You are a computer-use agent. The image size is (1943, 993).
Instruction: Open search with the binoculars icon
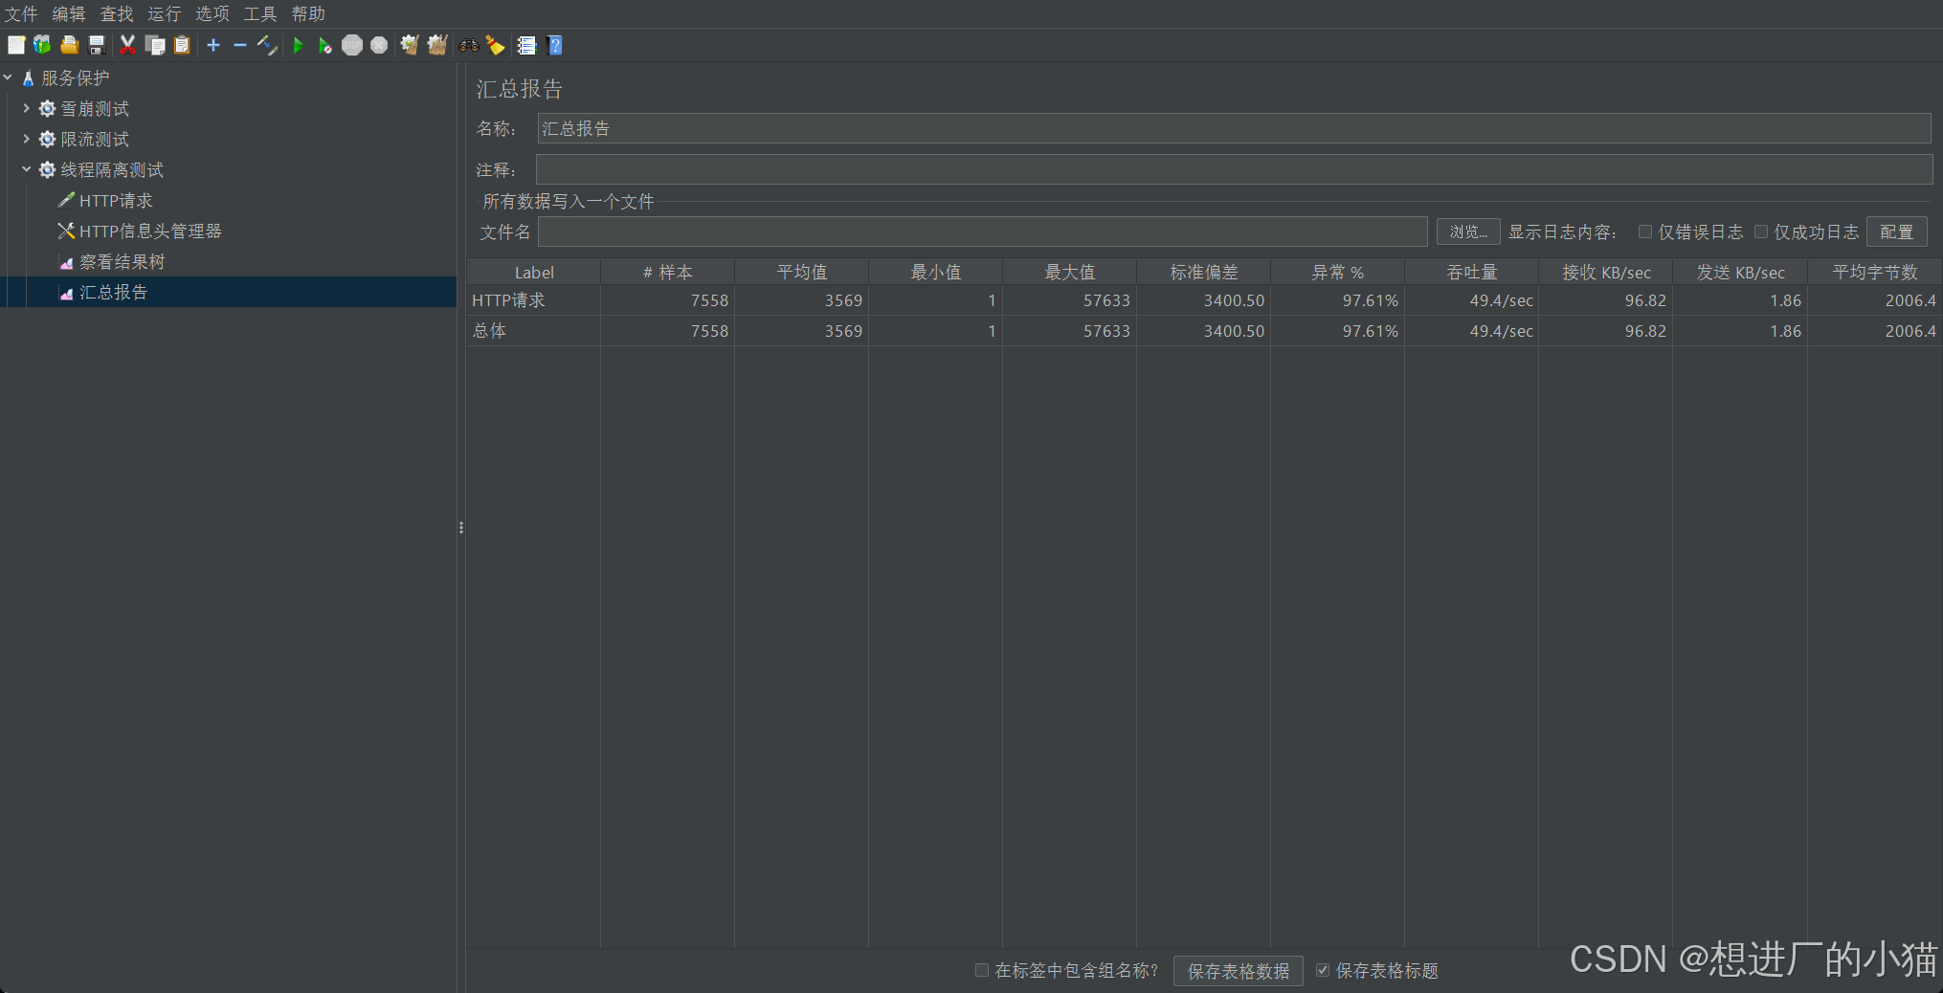point(469,45)
